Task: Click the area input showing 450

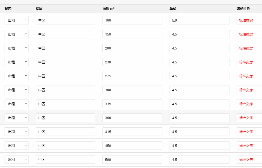Action: click(x=132, y=146)
